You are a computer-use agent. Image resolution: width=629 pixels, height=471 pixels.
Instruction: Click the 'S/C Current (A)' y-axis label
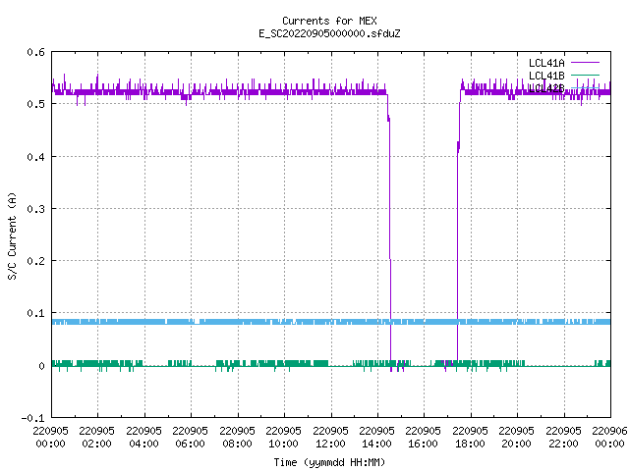tap(12, 236)
